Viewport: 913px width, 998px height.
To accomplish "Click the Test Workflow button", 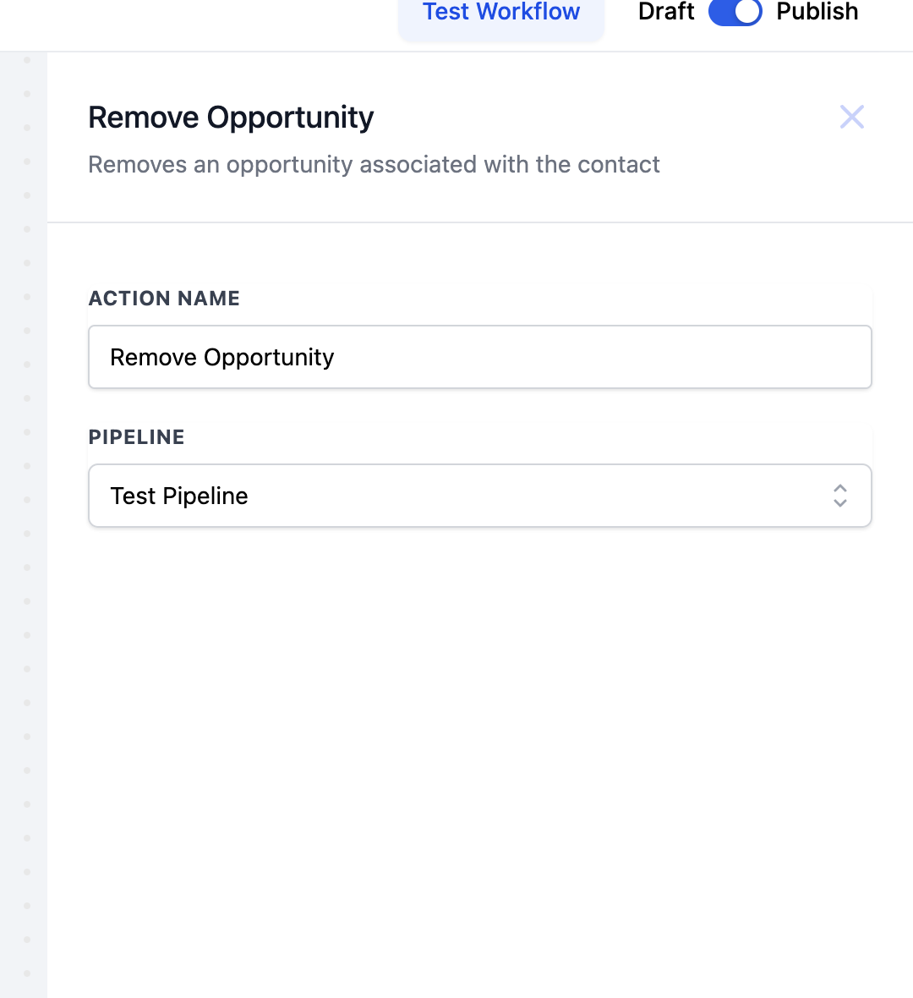I will [x=501, y=14].
